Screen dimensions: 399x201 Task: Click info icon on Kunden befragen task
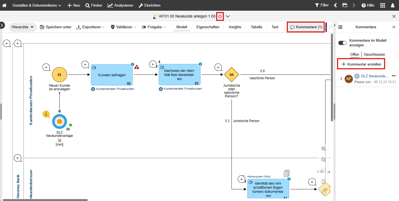(133, 65)
